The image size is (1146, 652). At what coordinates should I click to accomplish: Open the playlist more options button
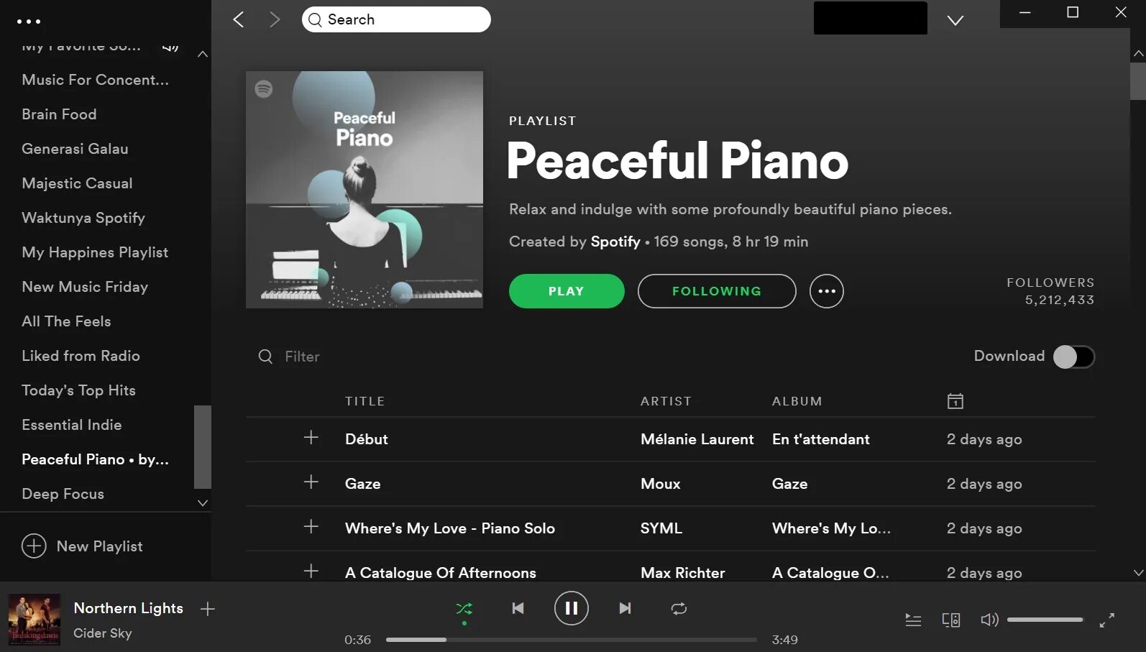[x=827, y=291]
